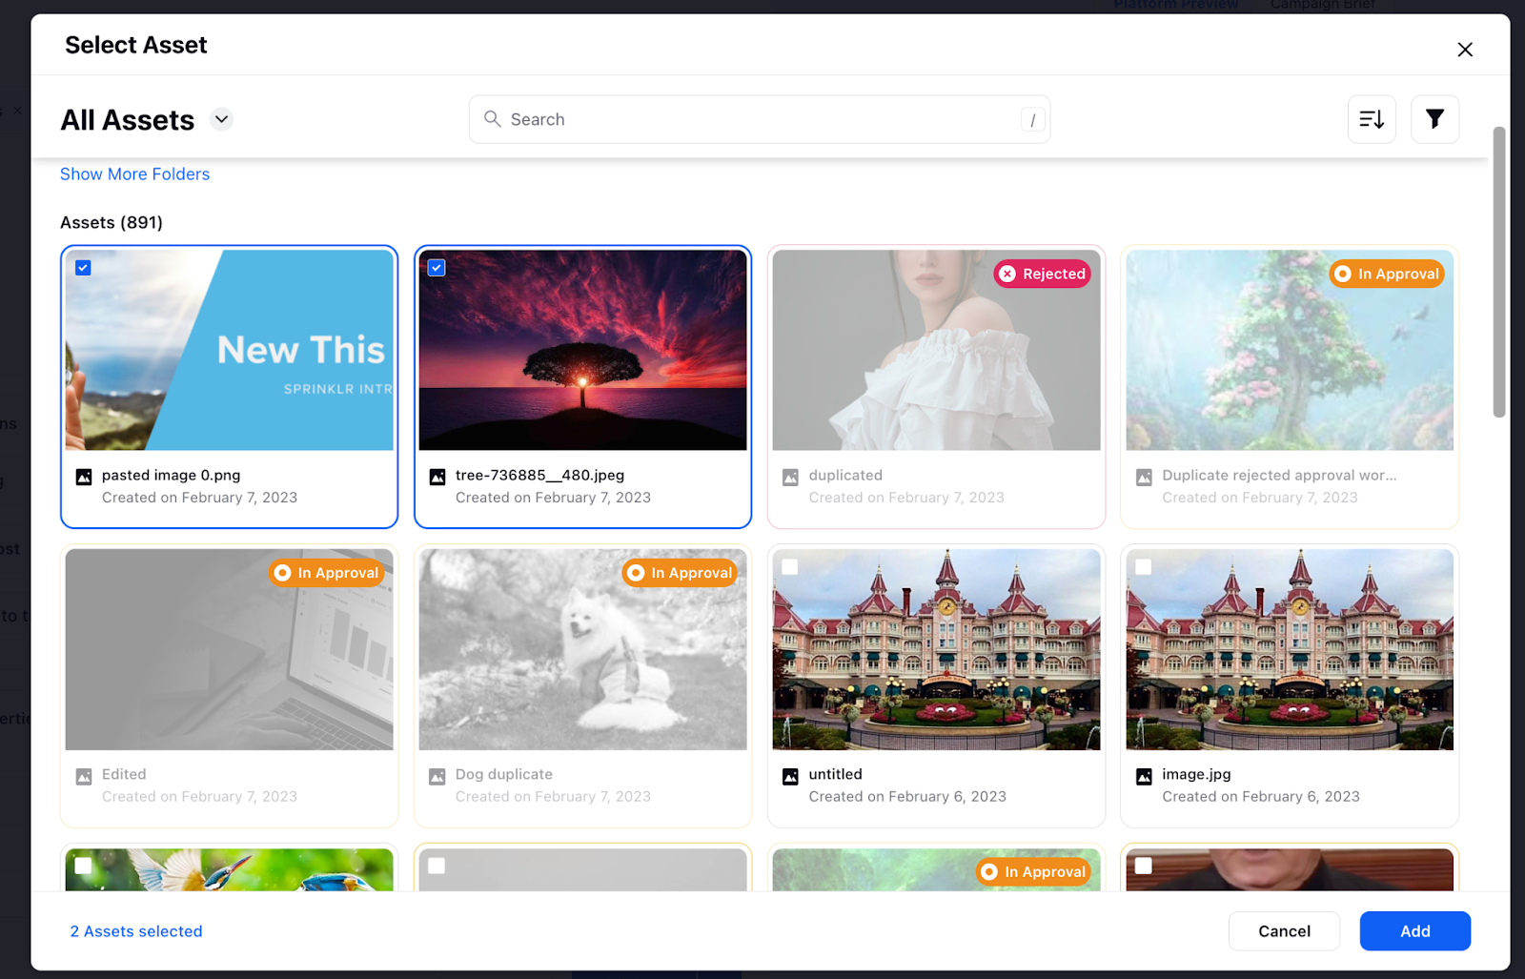Click image type icon beside untitled
This screenshot has height=979, width=1525.
point(790,776)
